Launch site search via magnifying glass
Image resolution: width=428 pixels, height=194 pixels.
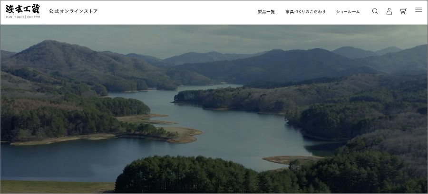[x=375, y=11]
